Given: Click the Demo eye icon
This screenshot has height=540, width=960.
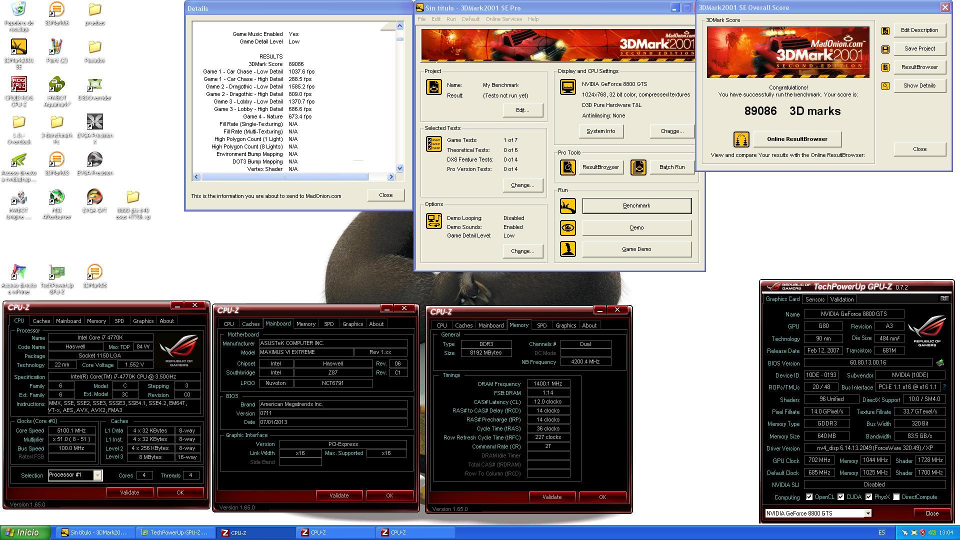Looking at the screenshot, I should coord(567,228).
